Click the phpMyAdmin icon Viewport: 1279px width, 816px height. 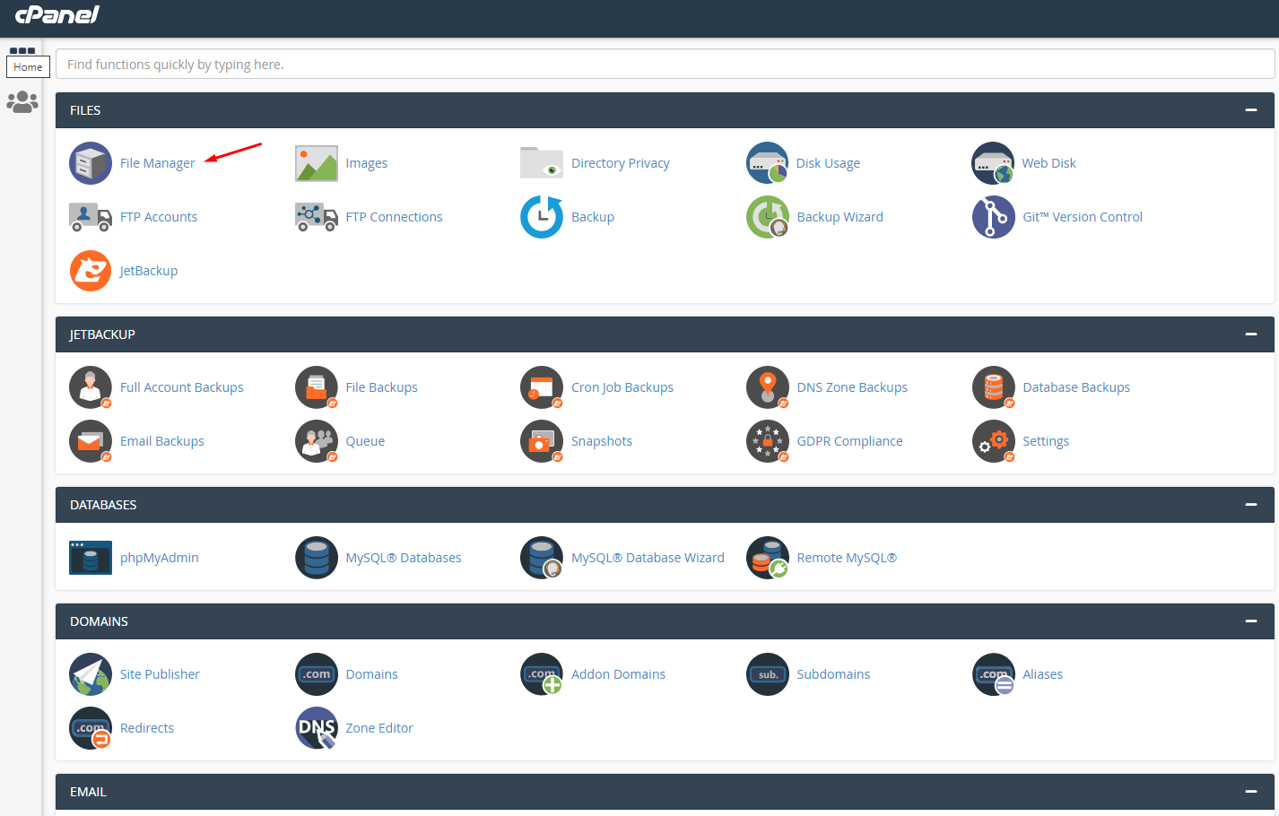(91, 558)
